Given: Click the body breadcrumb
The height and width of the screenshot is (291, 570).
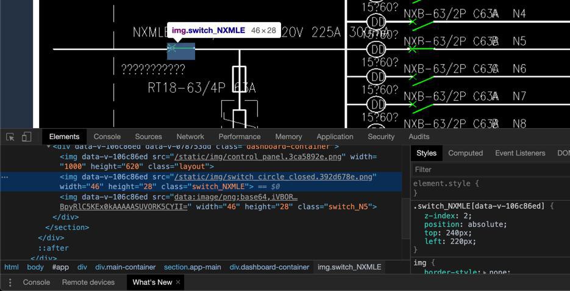Looking at the screenshot, I should pyautogui.click(x=35, y=267).
